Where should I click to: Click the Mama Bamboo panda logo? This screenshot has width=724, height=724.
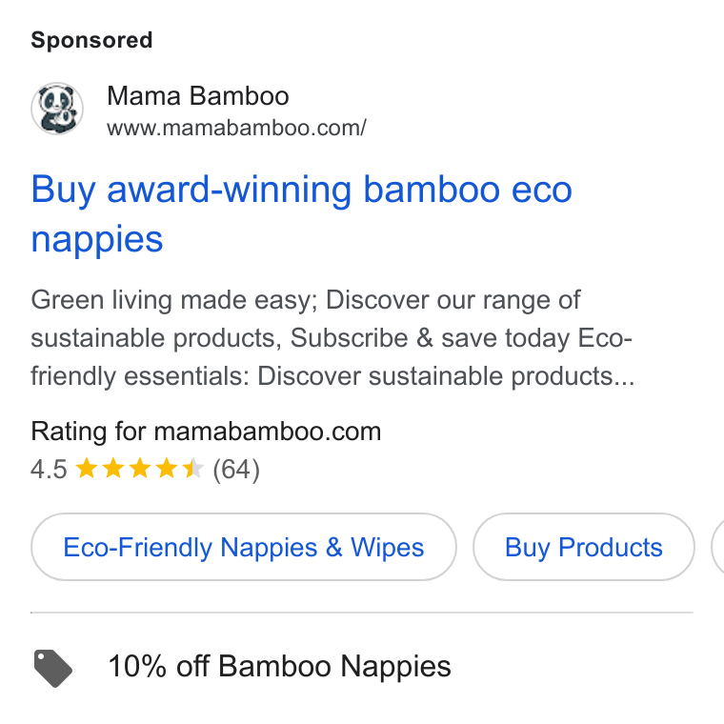point(57,109)
